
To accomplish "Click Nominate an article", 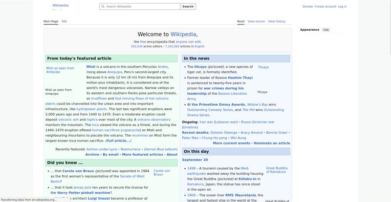I will (x=272, y=143).
